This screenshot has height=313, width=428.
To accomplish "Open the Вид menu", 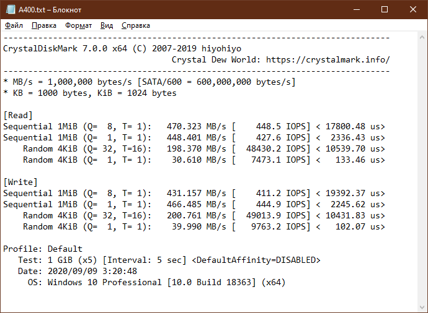I will click(107, 25).
